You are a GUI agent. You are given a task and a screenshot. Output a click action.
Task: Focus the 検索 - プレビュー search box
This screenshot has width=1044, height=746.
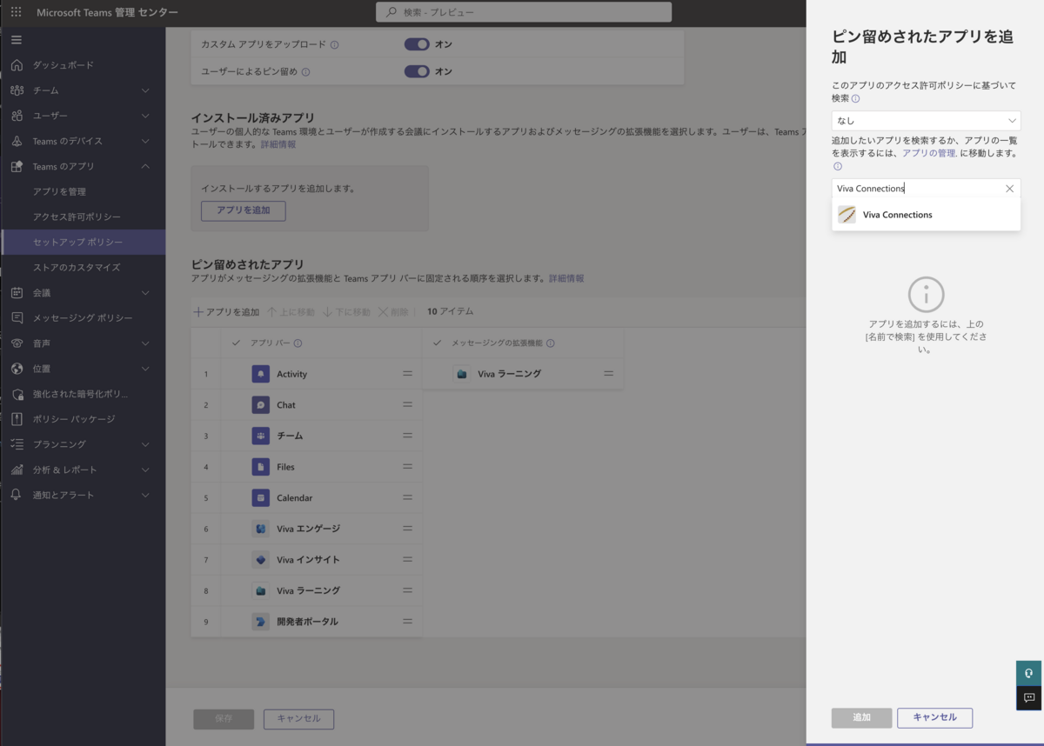(524, 12)
